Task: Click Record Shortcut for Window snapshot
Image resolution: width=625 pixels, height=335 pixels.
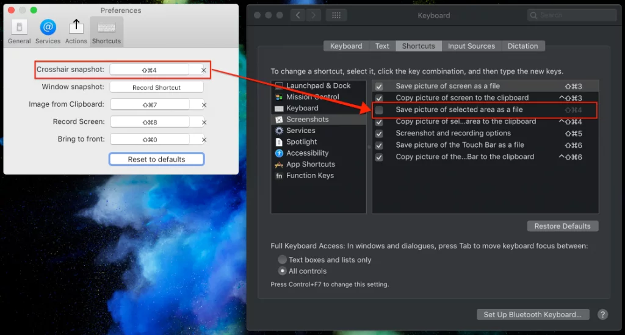Action: (x=157, y=87)
